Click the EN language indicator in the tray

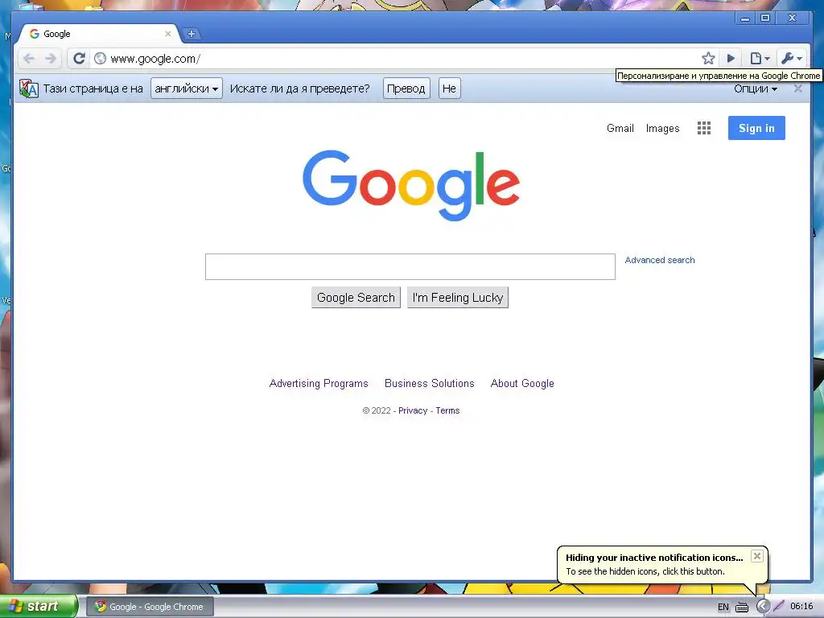[723, 607]
